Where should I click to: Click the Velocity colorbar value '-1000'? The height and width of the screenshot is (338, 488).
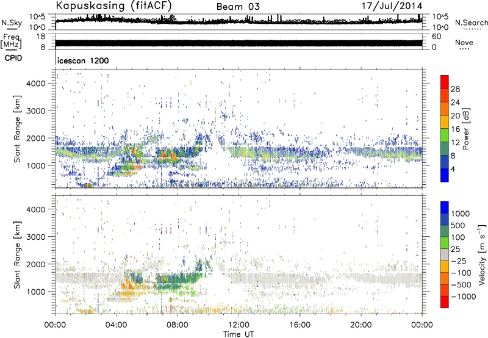[x=464, y=297]
